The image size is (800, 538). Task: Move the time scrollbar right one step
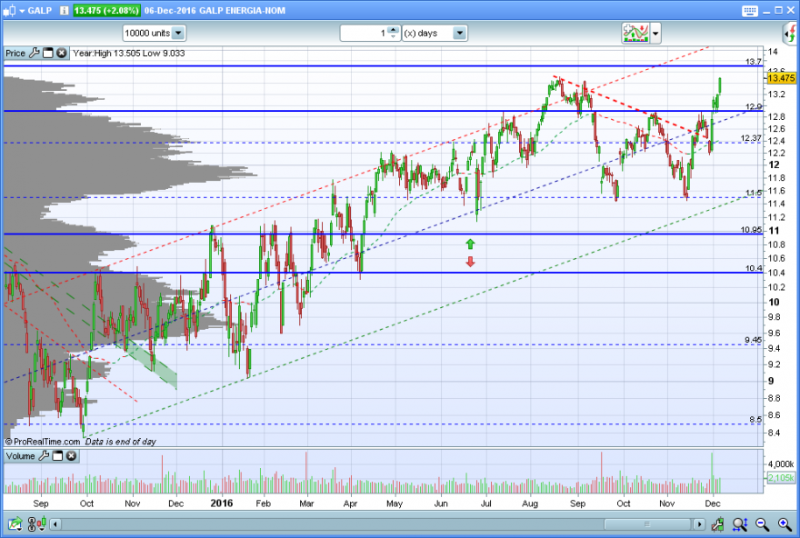[x=699, y=524]
